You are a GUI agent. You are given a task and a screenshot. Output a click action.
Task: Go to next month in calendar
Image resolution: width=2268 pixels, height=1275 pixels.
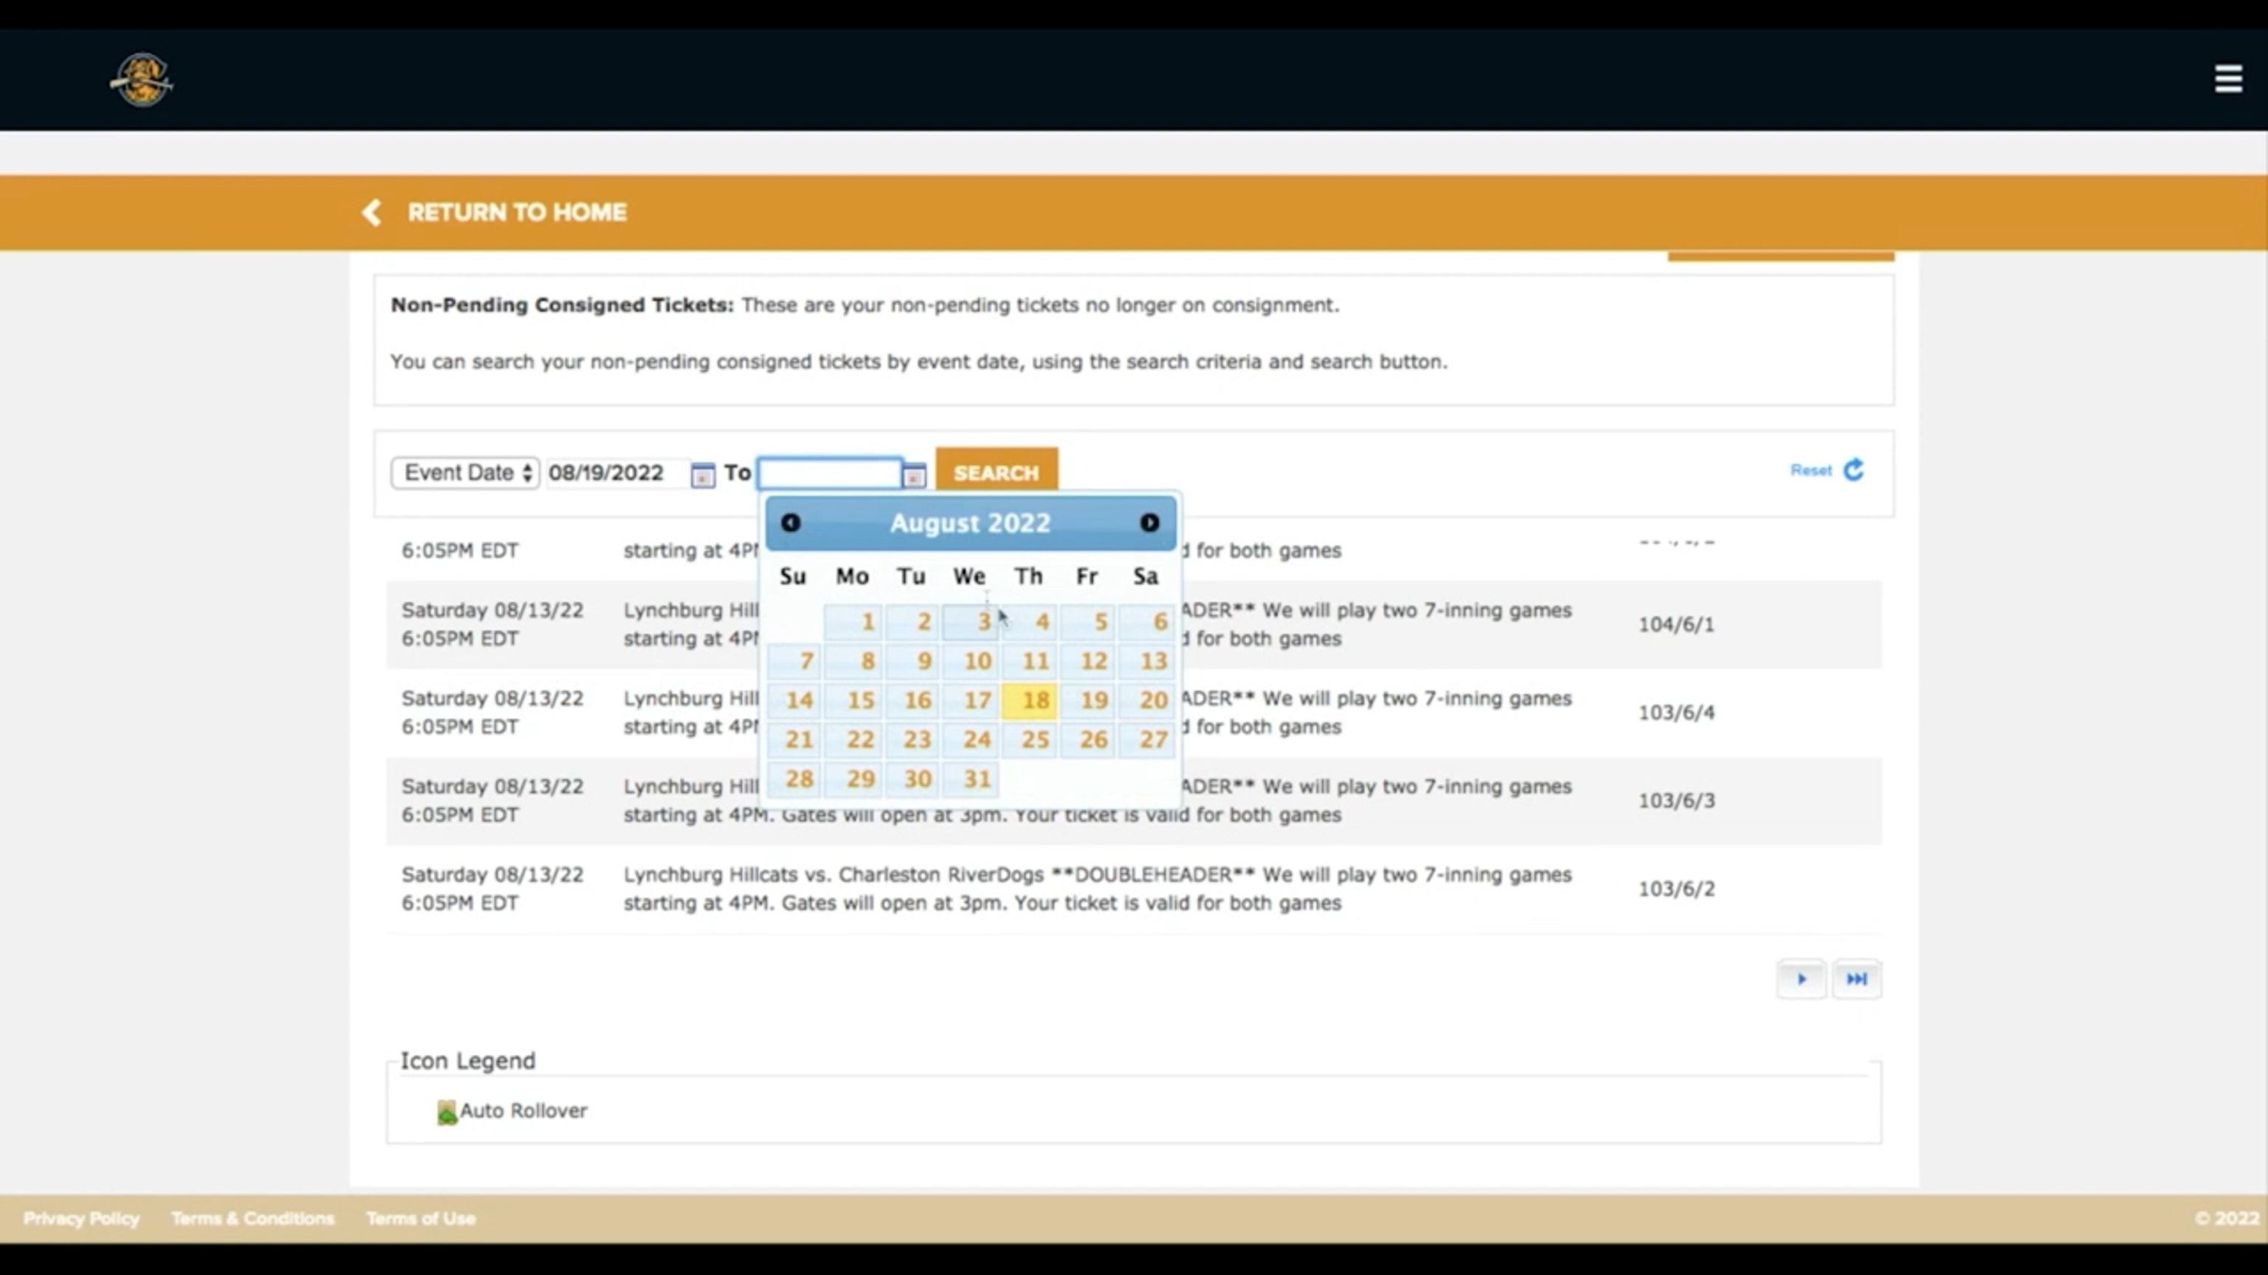pos(1149,522)
